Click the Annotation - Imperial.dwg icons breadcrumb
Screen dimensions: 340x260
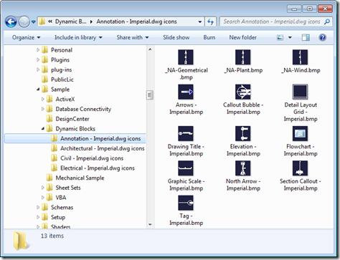tap(136, 21)
